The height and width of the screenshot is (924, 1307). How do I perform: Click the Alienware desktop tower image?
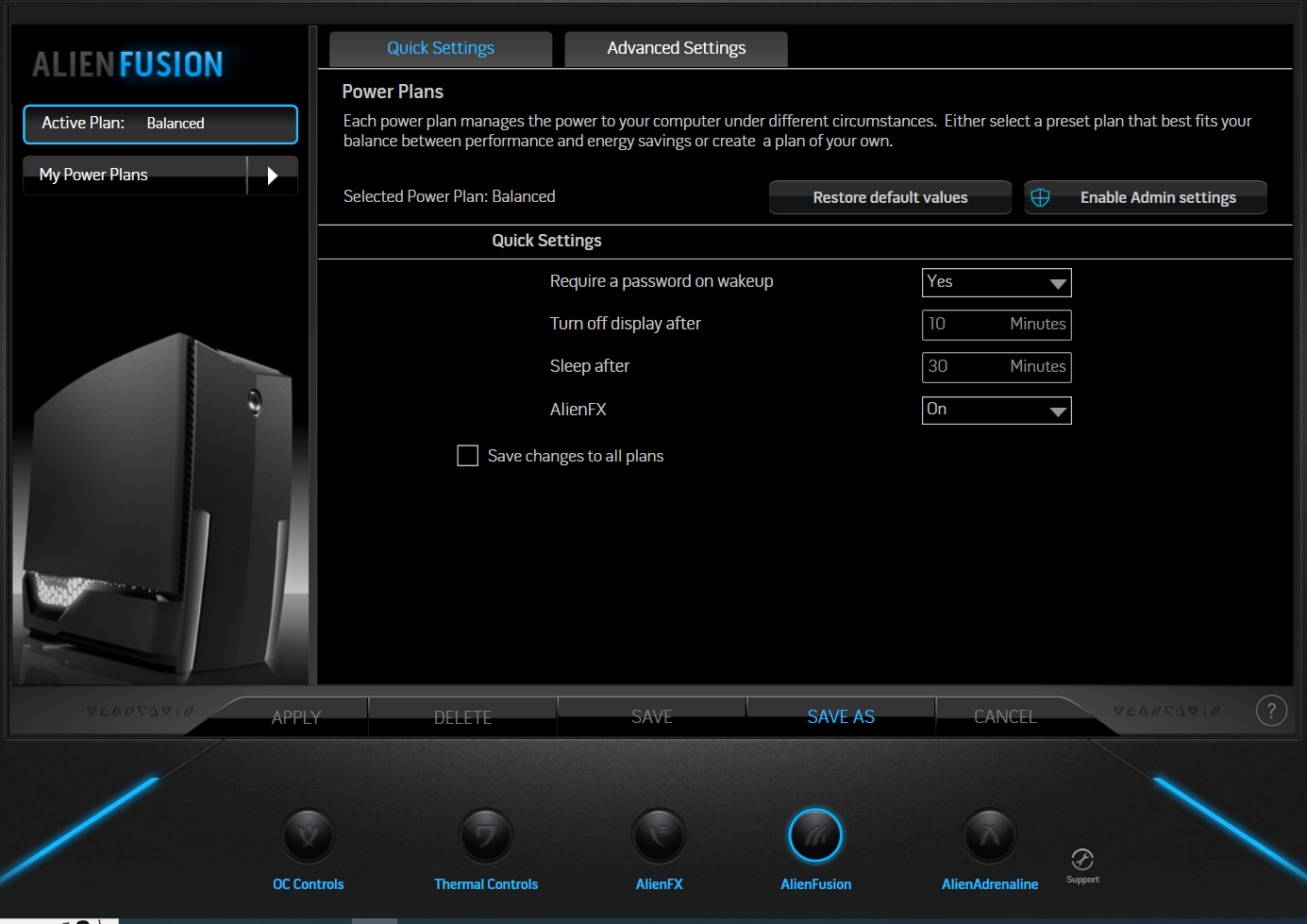(x=160, y=505)
